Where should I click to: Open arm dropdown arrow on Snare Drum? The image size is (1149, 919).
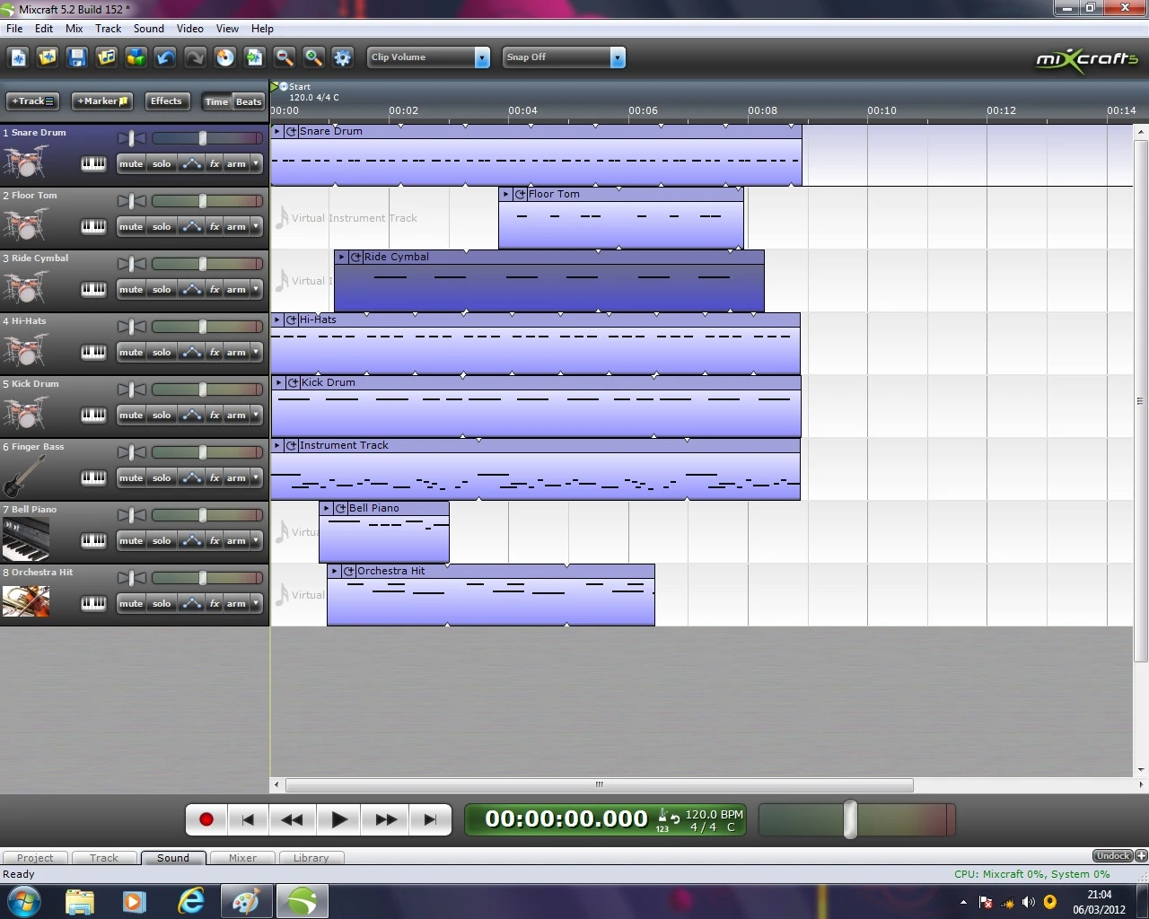point(256,163)
